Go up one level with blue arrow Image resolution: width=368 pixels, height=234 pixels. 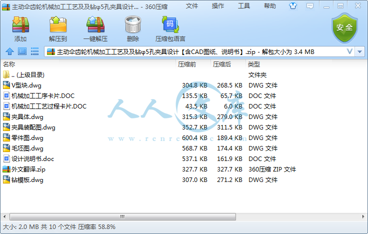[9, 51]
